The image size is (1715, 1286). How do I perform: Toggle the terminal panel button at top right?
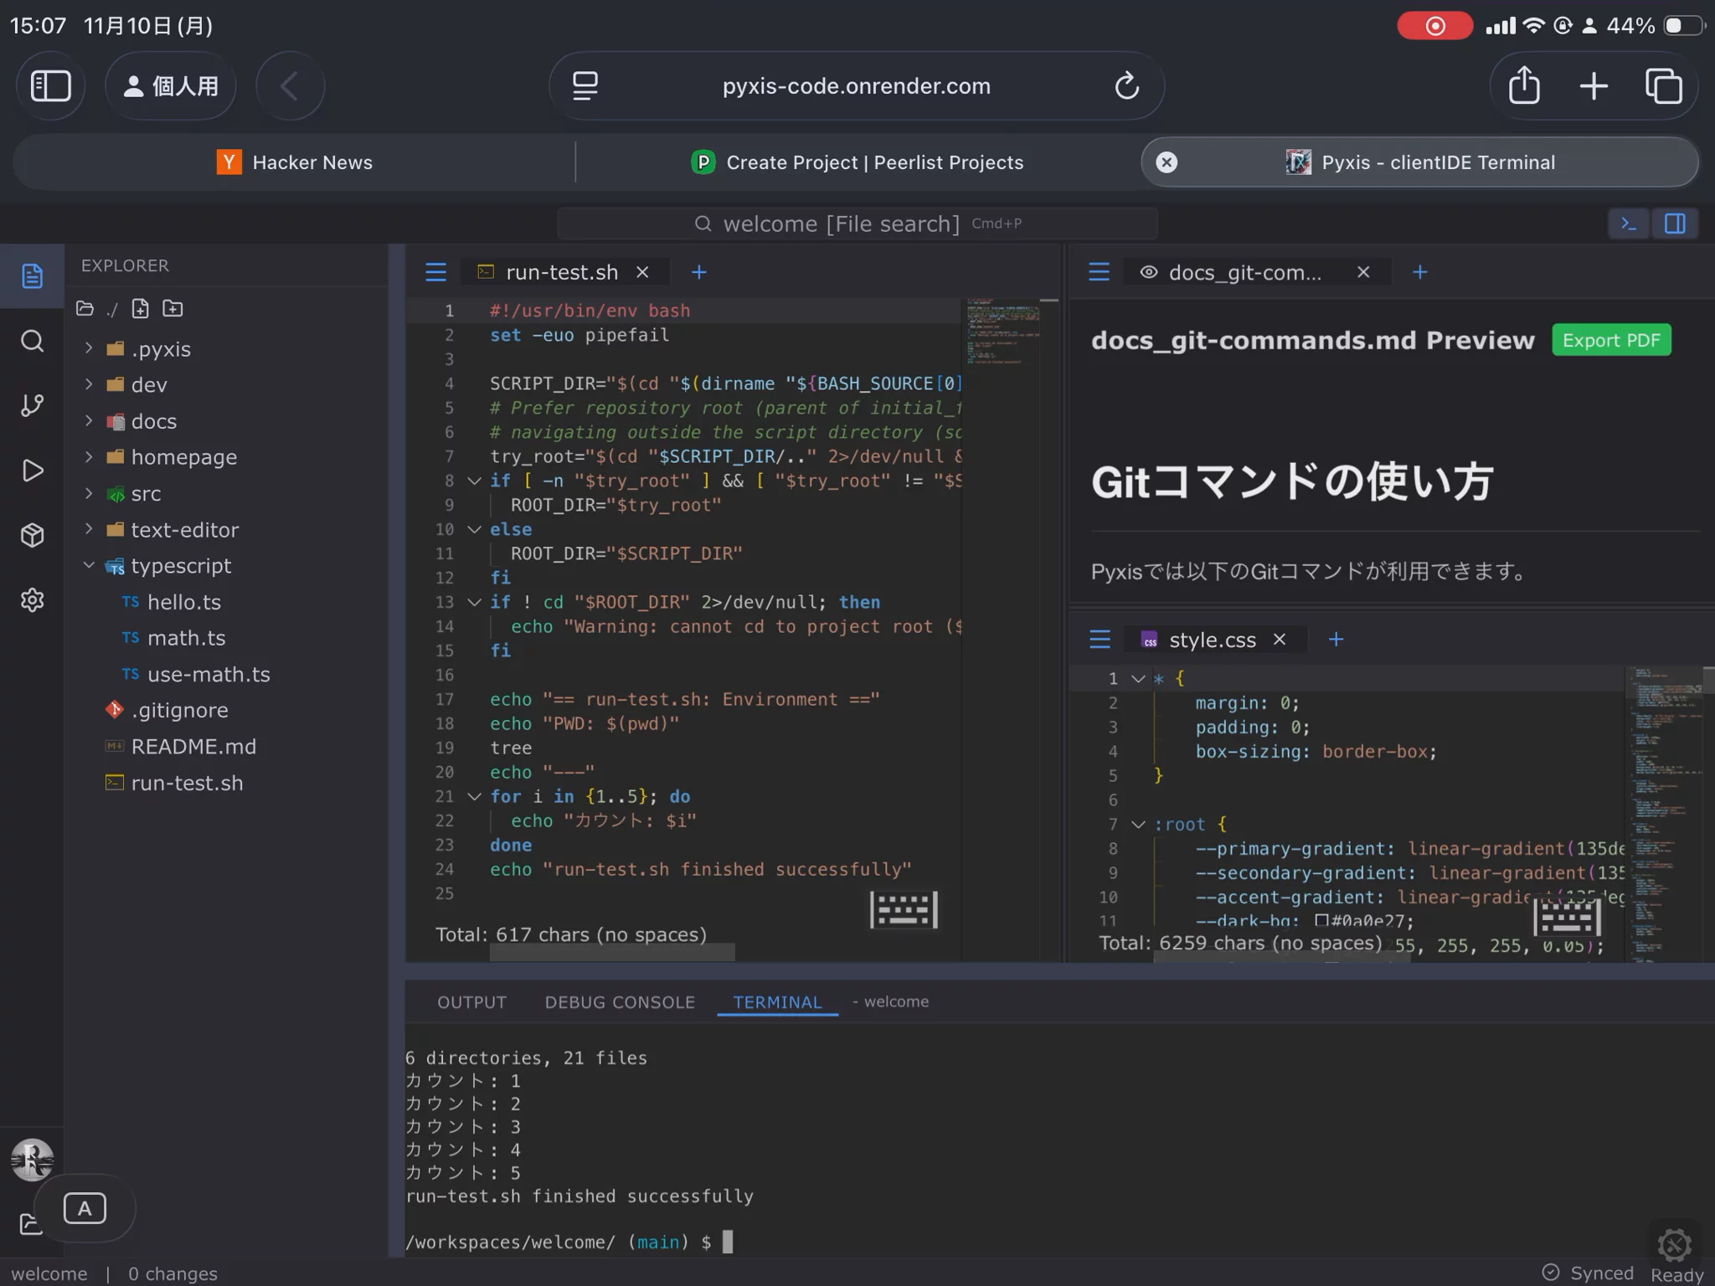pos(1629,224)
